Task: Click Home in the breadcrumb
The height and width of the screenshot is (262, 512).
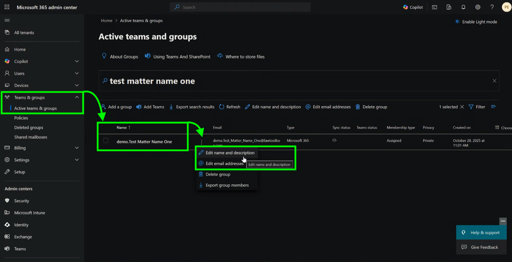Action: pyautogui.click(x=107, y=20)
